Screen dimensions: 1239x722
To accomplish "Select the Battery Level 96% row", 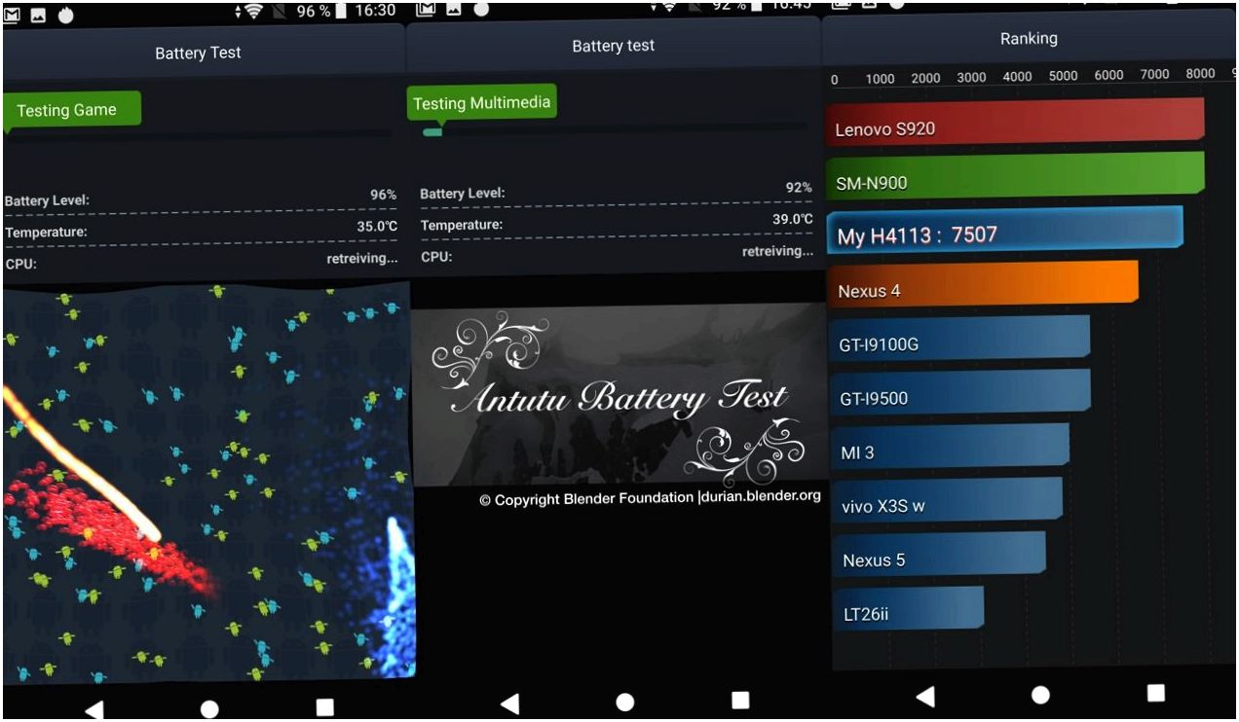I will point(201,199).
